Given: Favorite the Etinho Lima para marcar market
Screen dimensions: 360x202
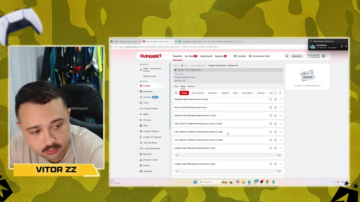Looking at the screenshot, I should pos(275,107).
